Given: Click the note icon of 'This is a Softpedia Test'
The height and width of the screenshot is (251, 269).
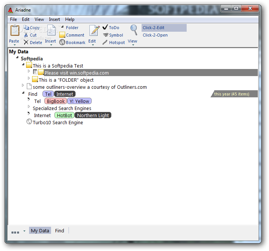Looking at the screenshot, I should (x=29, y=65).
